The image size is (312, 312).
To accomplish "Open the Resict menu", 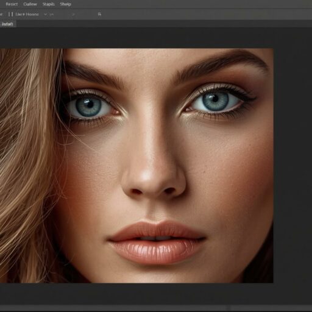I will 12,4.
